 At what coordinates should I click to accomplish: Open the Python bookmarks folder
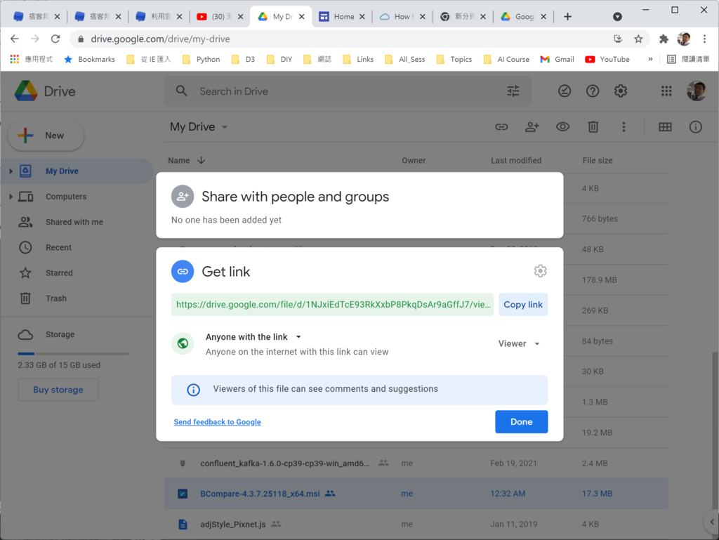202,59
